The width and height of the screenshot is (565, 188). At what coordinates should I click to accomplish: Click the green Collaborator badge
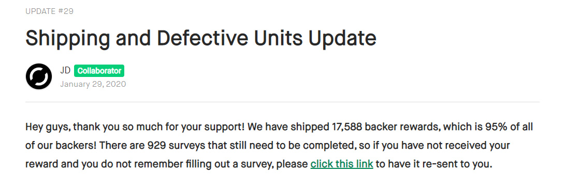tap(99, 71)
